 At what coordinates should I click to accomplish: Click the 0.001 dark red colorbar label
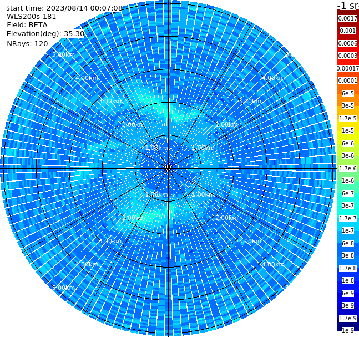[348, 31]
